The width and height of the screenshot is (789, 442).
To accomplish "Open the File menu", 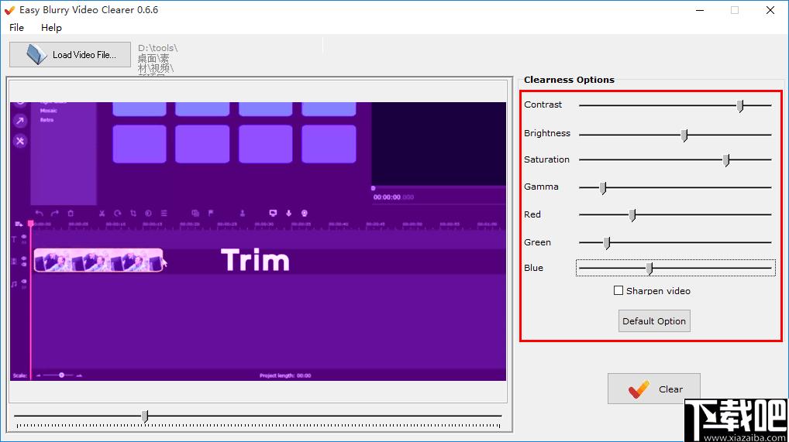I will pos(16,28).
